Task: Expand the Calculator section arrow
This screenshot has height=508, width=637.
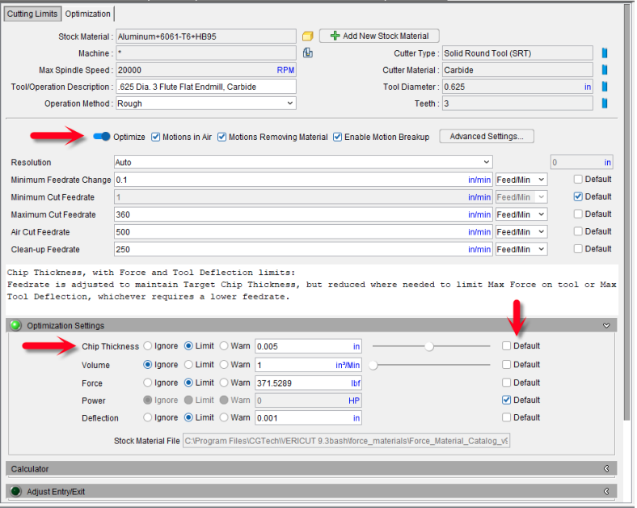Action: (x=606, y=468)
